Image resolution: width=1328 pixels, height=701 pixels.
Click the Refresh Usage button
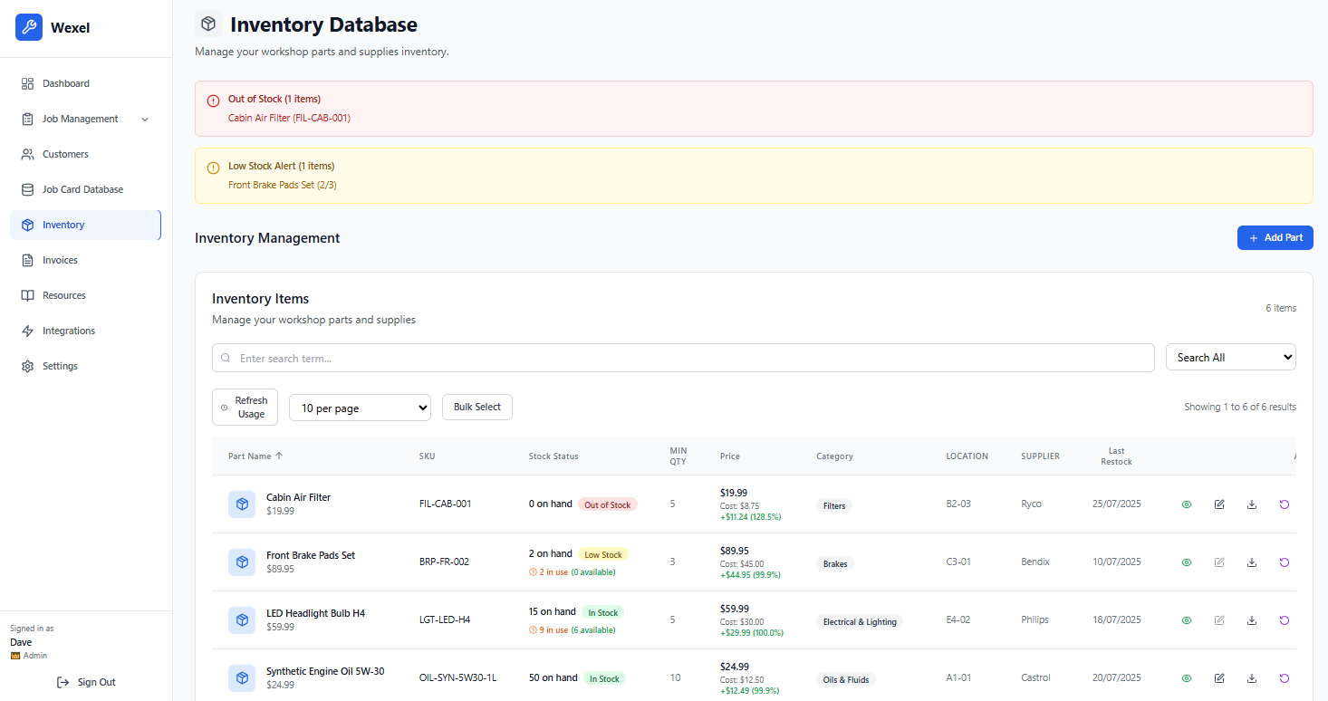245,407
